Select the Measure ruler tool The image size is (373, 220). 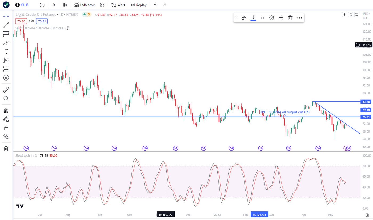point(6,89)
